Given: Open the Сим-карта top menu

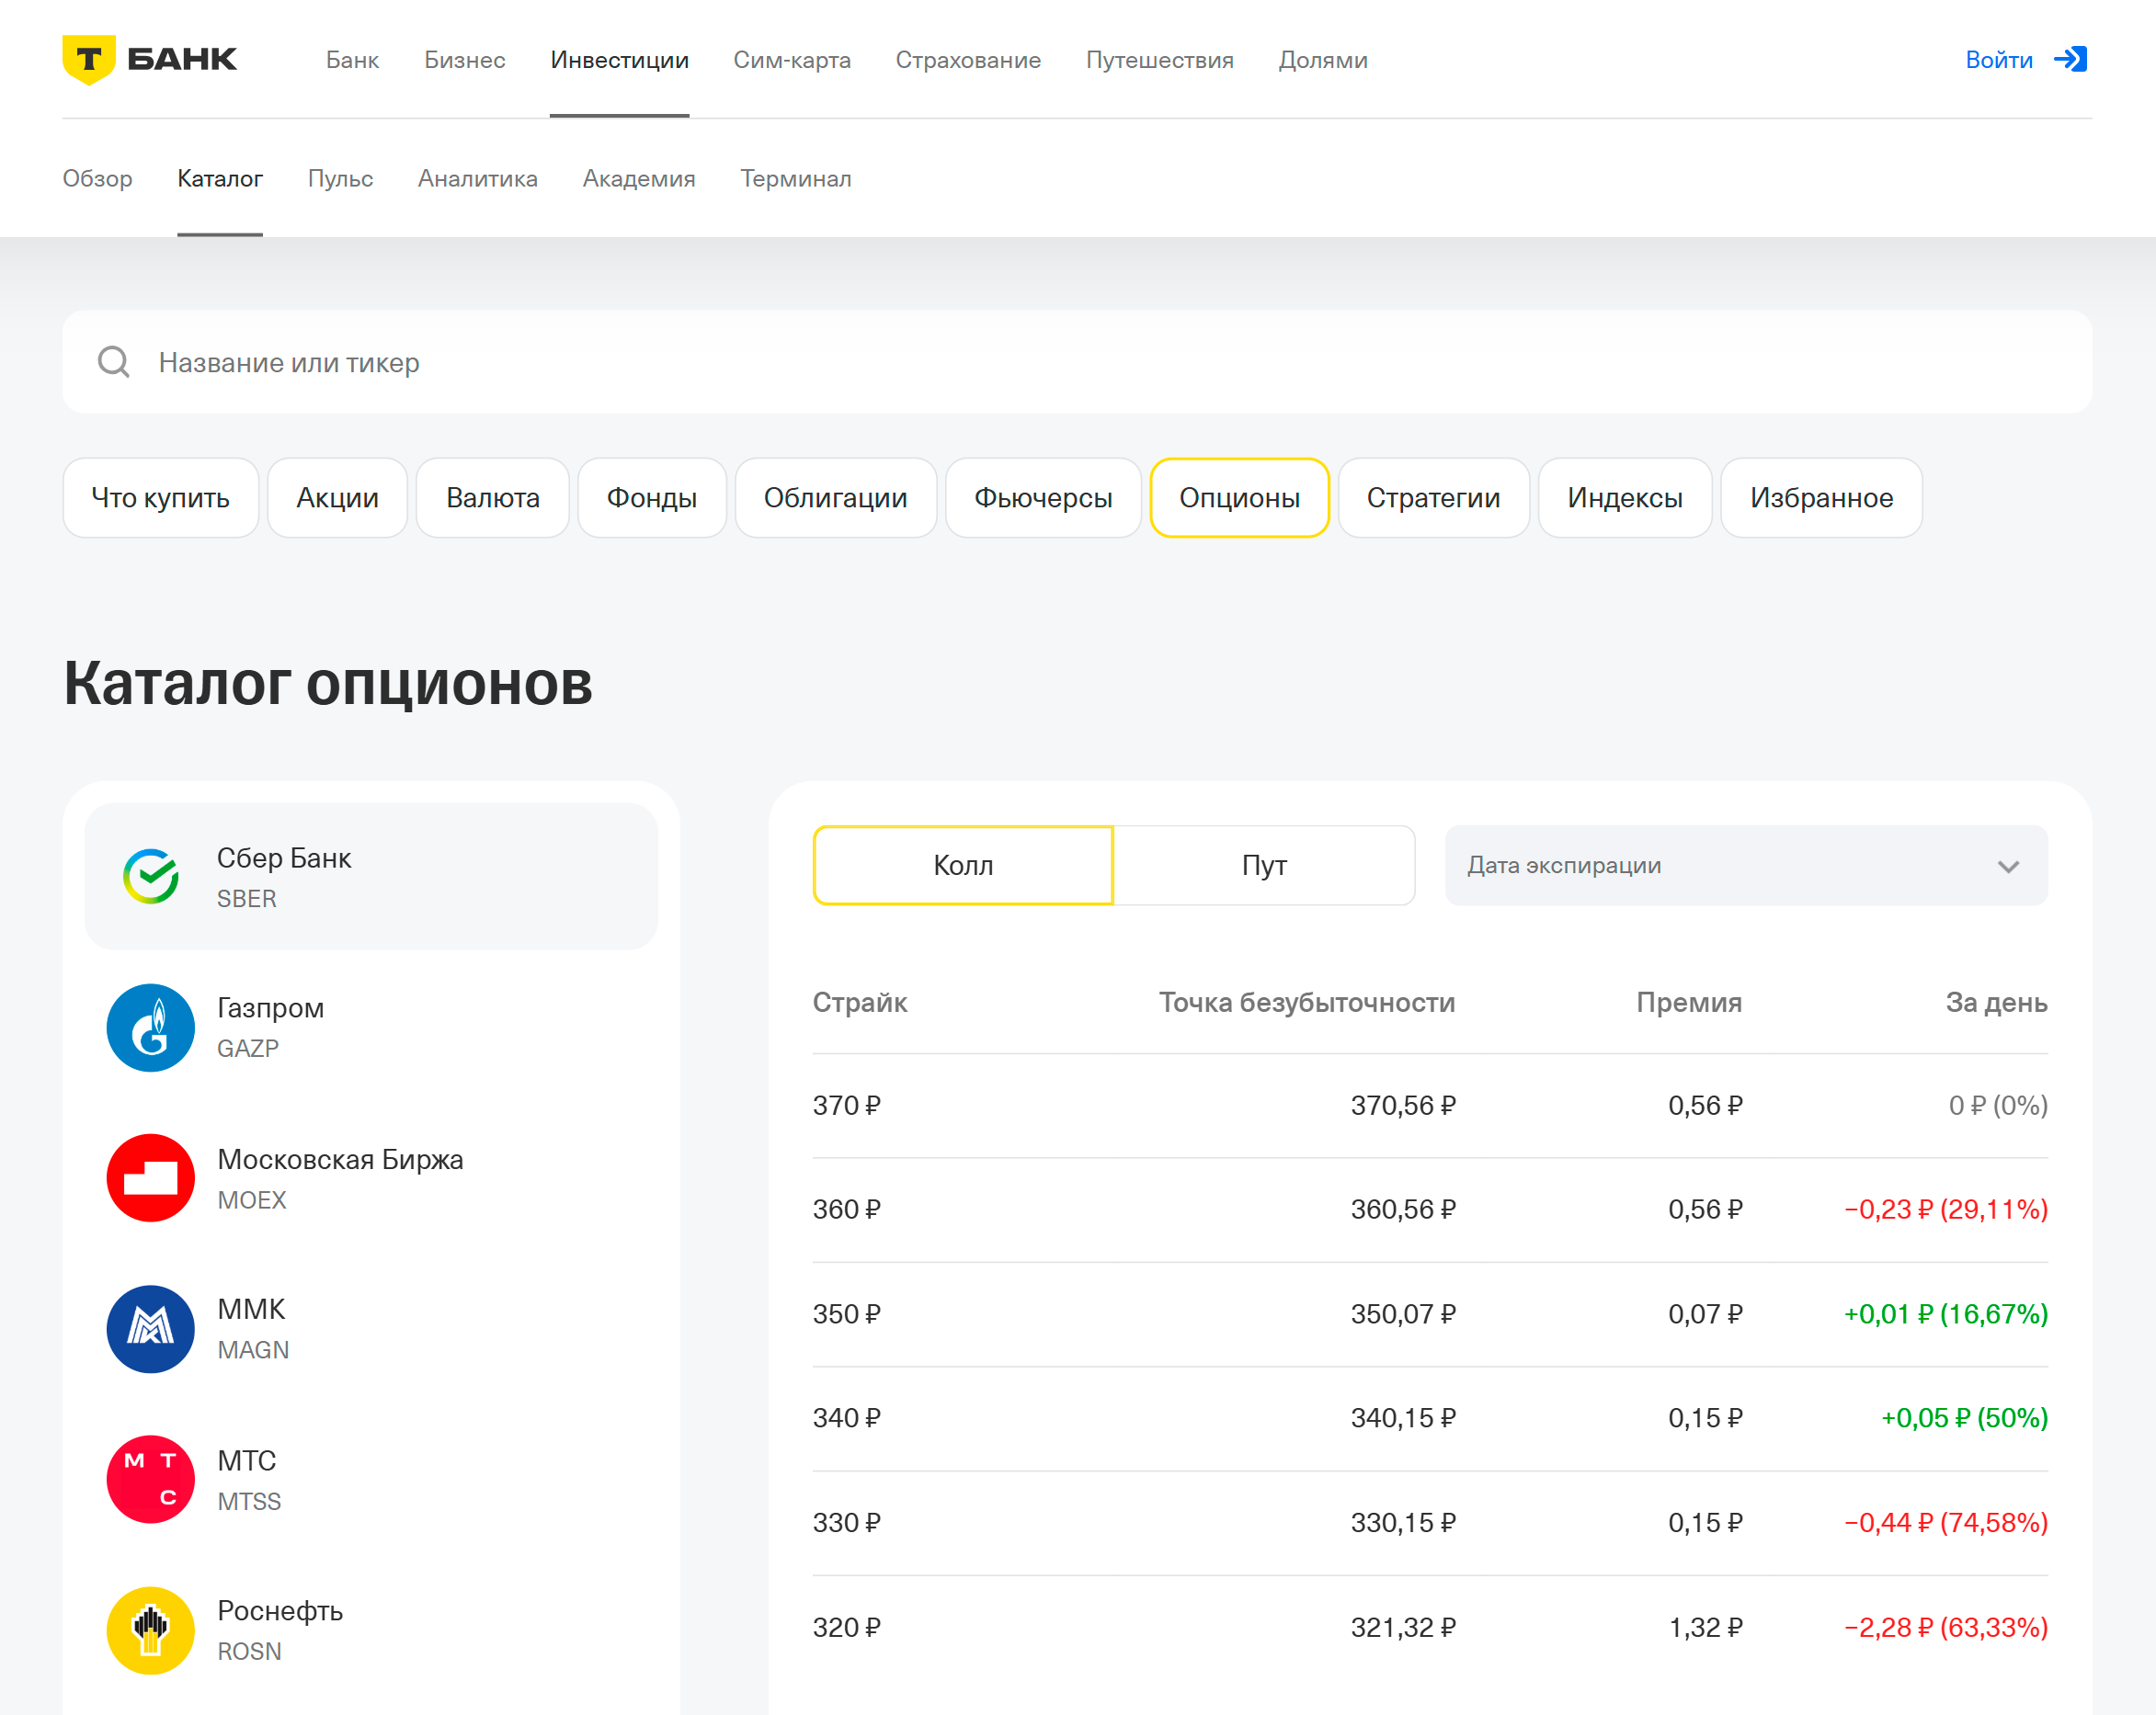Looking at the screenshot, I should pos(792,60).
